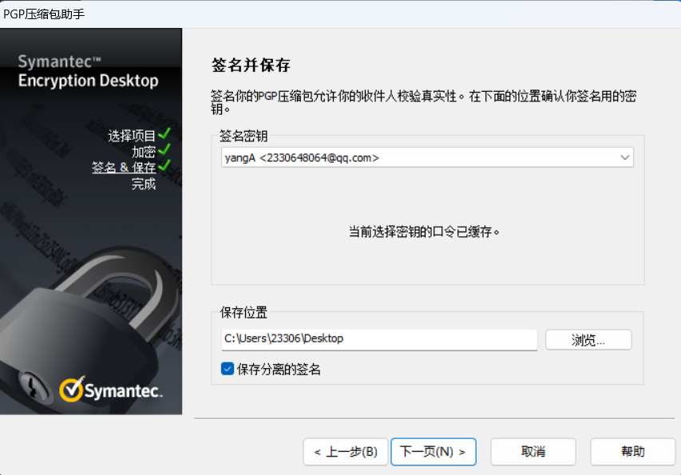
Task: Click the green checkmark beside 选择项目
Action: [164, 134]
